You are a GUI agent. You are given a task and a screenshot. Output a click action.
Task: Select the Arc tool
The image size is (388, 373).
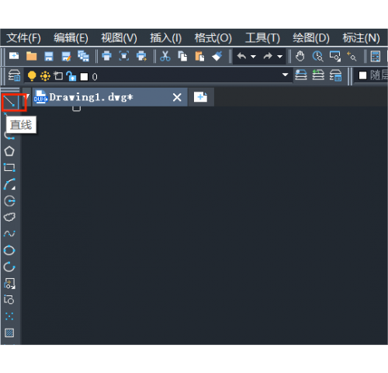[x=9, y=184]
